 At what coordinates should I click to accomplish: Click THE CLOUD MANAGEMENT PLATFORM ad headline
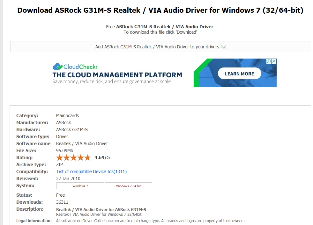coord(117,75)
